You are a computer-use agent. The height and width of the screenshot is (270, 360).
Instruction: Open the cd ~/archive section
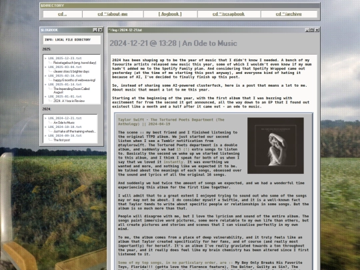[x=289, y=14]
